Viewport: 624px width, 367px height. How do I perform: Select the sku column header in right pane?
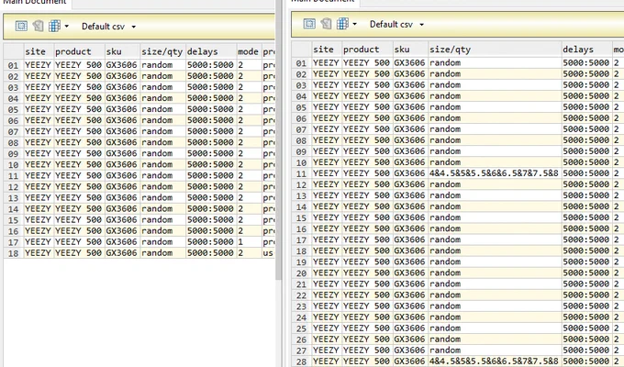pos(410,50)
